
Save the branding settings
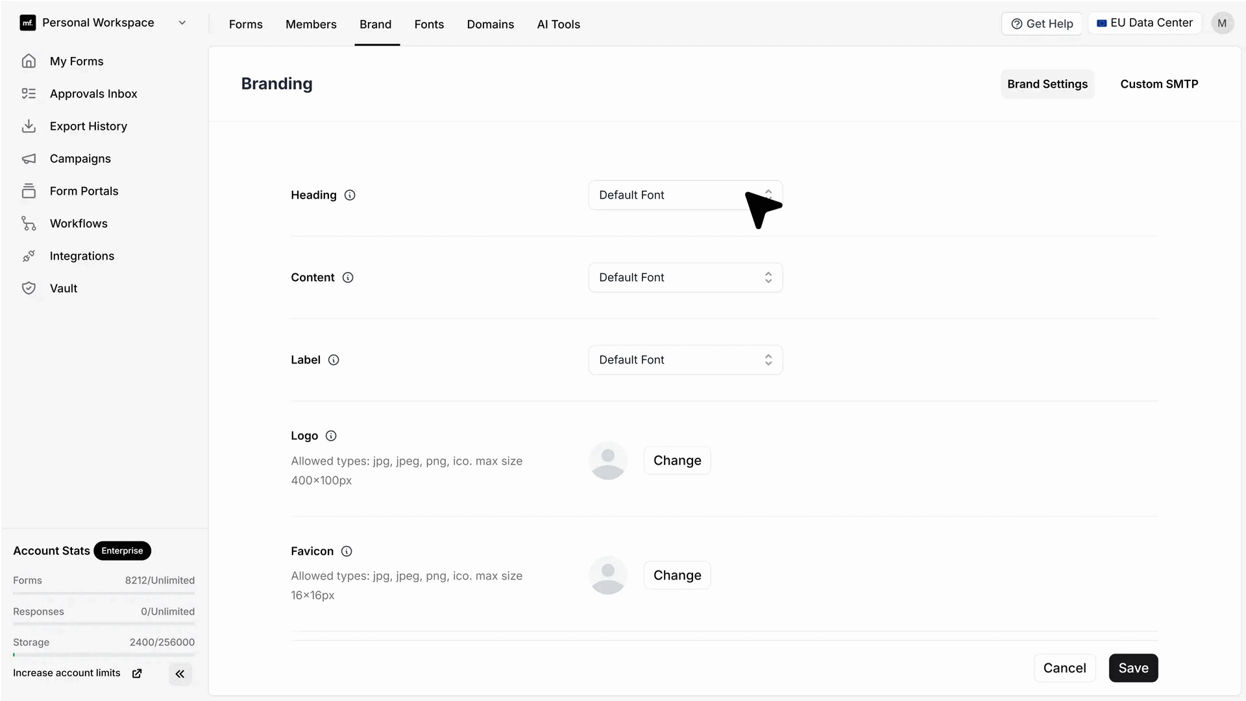tap(1133, 669)
